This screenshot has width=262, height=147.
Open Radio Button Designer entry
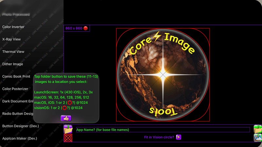(x=18, y=114)
